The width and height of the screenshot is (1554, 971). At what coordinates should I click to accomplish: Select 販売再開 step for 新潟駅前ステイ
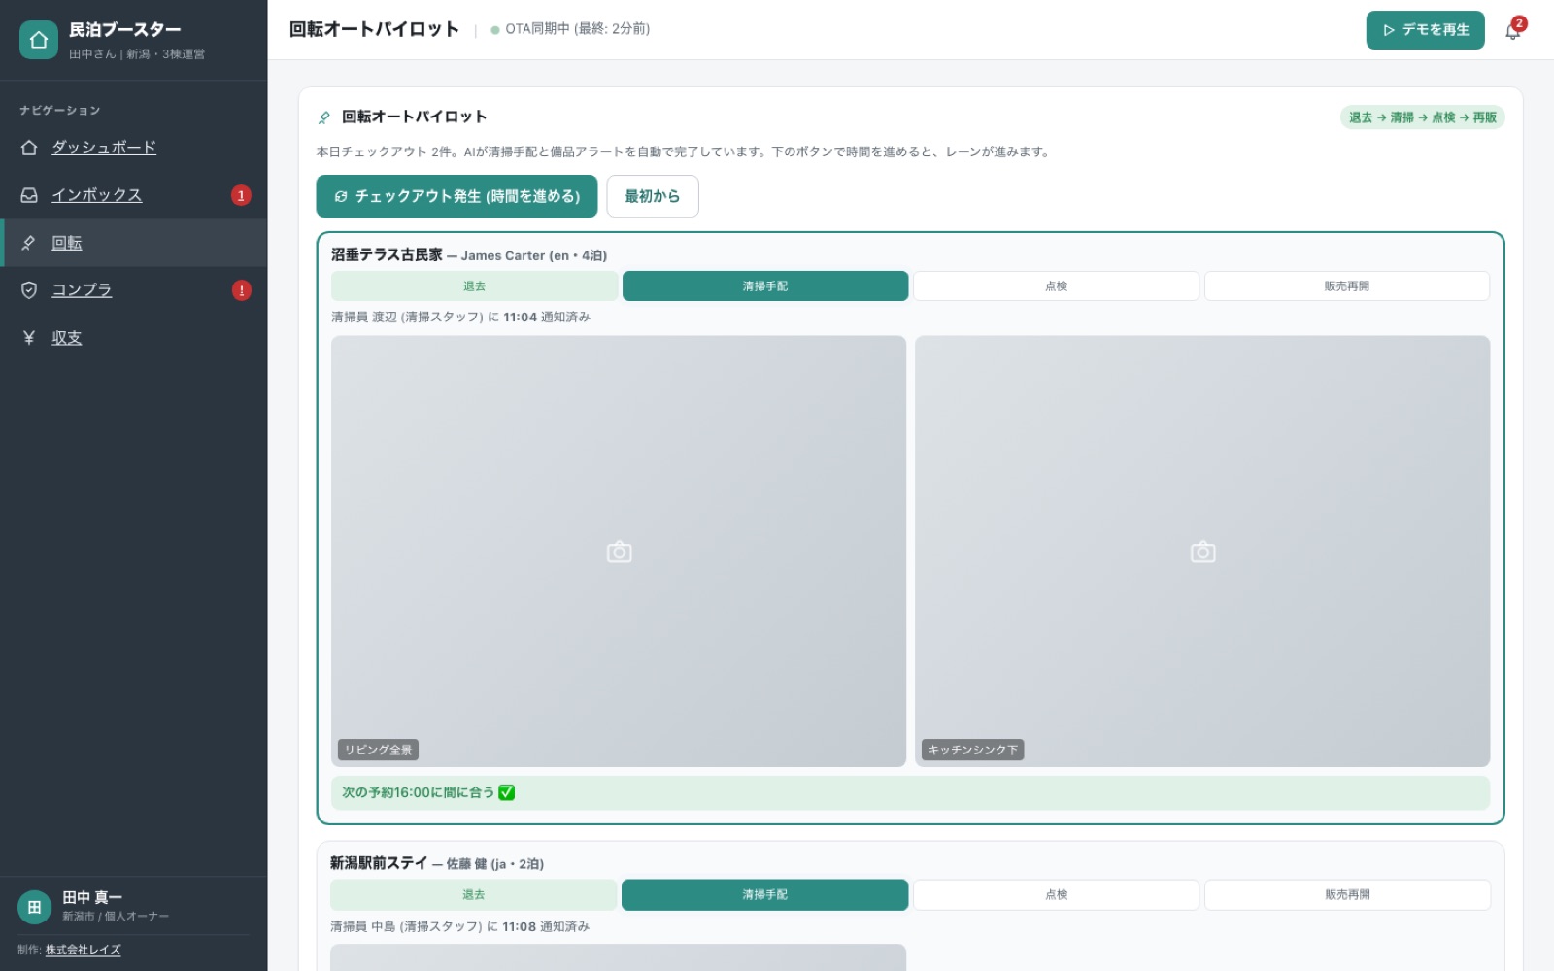coord(1348,895)
